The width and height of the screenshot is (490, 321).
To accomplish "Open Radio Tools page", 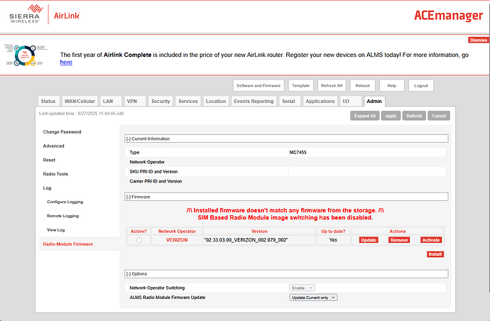I will [x=55, y=174].
